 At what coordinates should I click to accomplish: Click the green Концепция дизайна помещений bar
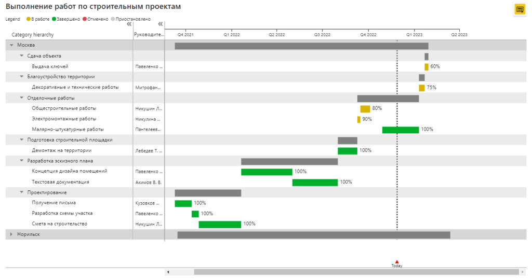tap(267, 172)
